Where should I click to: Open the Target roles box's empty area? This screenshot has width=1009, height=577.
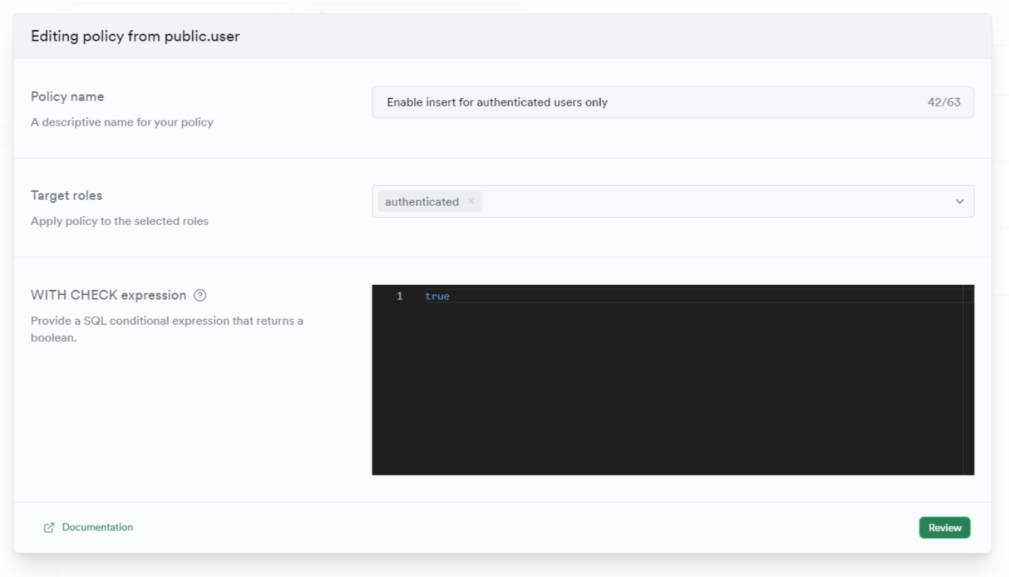707,202
